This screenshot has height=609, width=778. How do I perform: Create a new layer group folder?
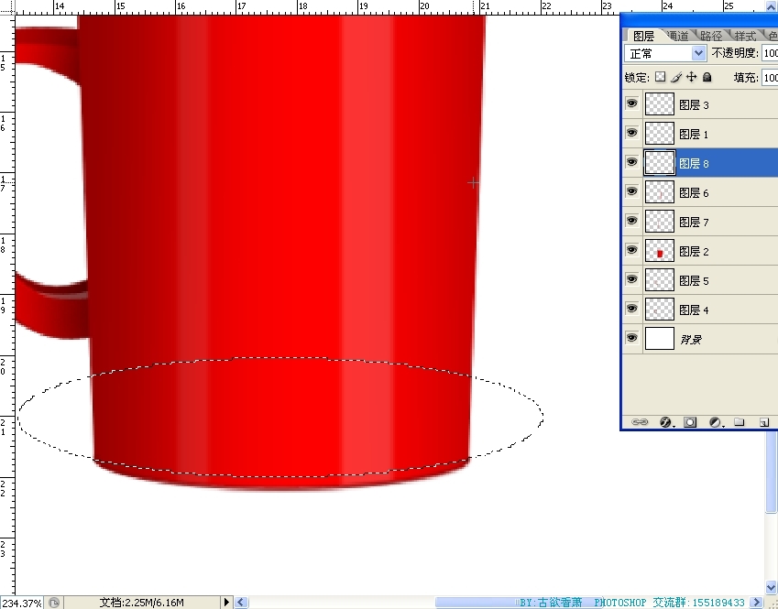click(739, 422)
